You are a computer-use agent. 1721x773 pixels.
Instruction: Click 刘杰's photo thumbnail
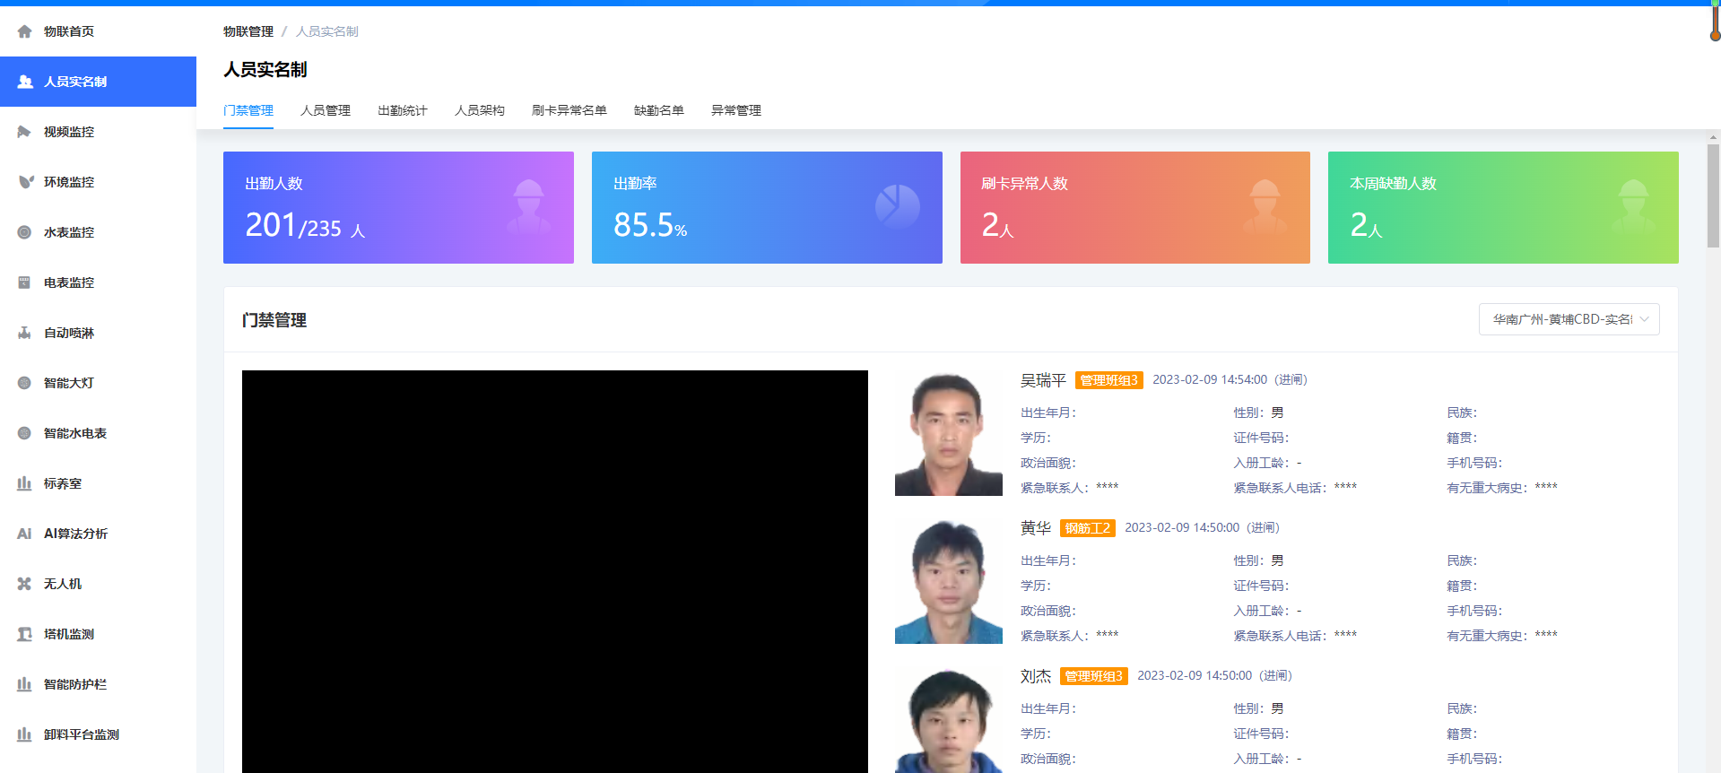[x=949, y=720]
